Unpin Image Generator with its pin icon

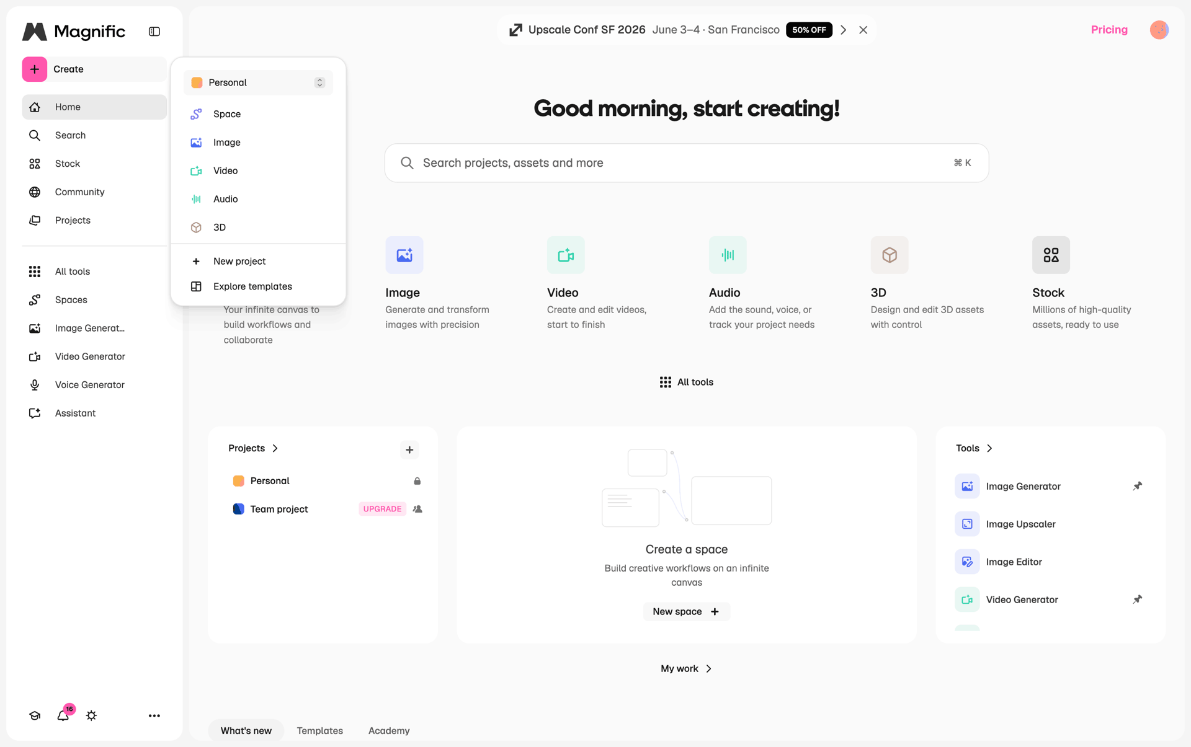[x=1137, y=486]
